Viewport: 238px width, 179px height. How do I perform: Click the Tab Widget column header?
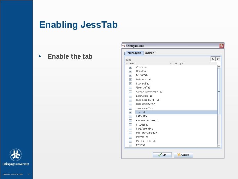176,63
